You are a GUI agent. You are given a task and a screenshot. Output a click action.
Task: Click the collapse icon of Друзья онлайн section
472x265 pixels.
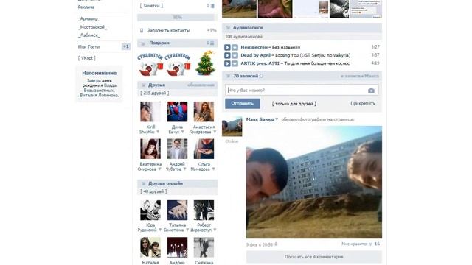[143, 183]
